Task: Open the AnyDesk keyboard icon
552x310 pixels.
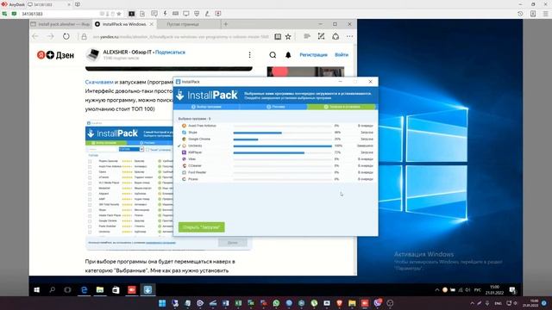Action: click(x=175, y=14)
